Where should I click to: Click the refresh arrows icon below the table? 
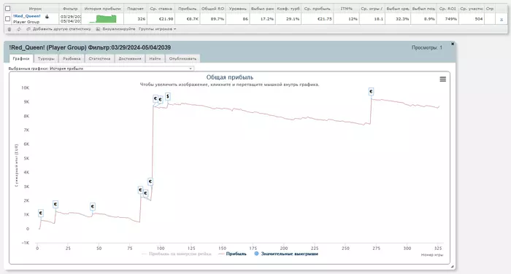(18, 29)
